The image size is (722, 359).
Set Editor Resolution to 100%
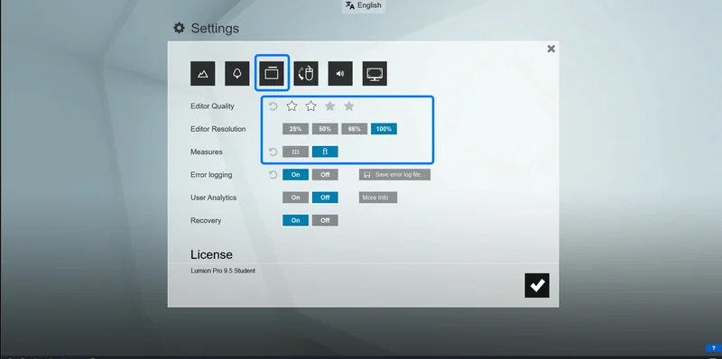point(384,129)
